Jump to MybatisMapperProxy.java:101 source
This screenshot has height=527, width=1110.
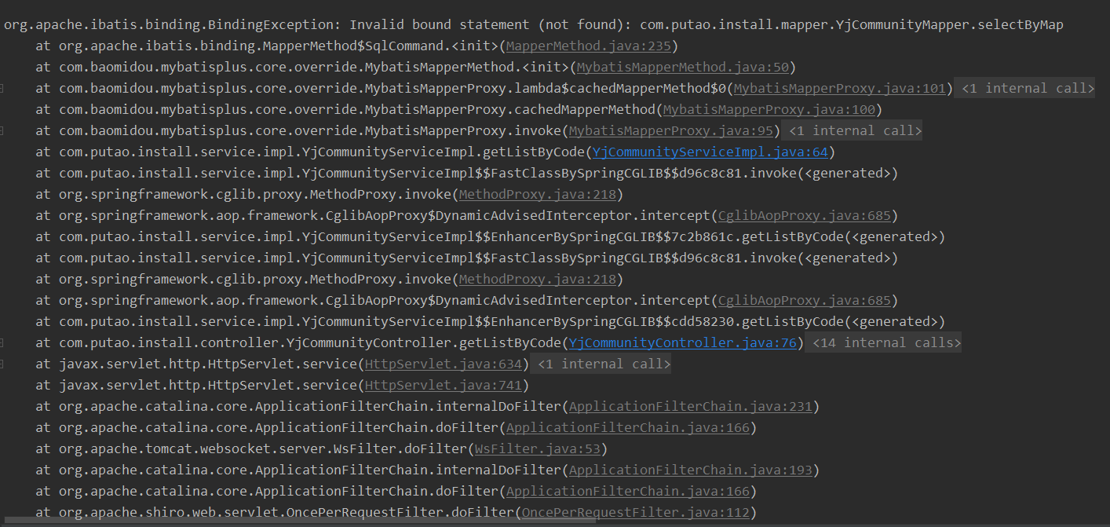(839, 89)
